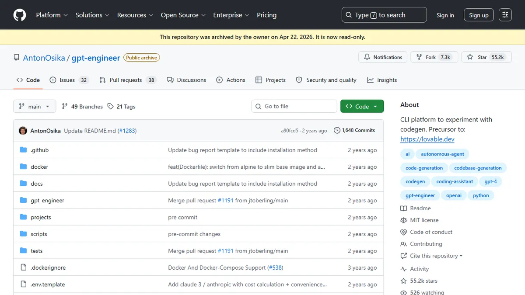
Task: Click the fork count 7.3k
Action: coord(445,57)
